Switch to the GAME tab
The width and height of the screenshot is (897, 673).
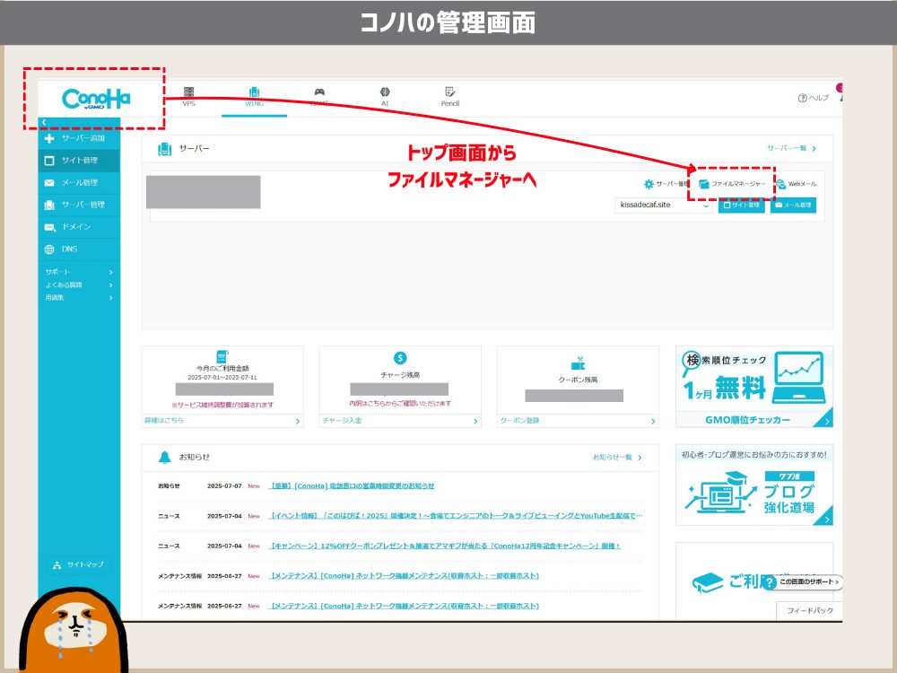click(319, 97)
